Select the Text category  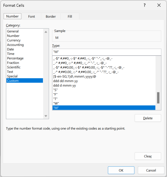[25, 72]
